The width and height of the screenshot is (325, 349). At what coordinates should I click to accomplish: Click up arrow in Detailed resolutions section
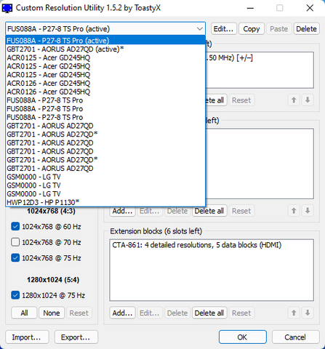pos(294,100)
